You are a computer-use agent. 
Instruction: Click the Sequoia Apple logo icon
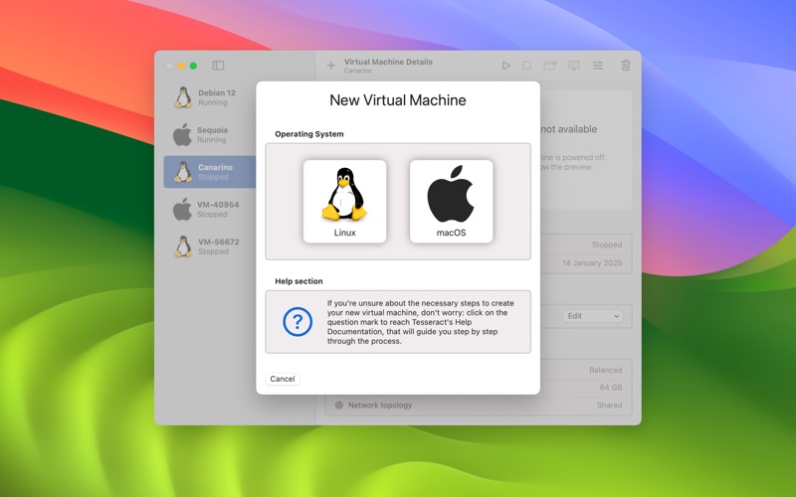tap(182, 134)
